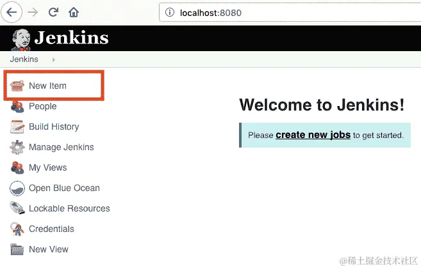The width and height of the screenshot is (421, 269).
Task: Click the Build History notepad icon
Action: pos(17,127)
